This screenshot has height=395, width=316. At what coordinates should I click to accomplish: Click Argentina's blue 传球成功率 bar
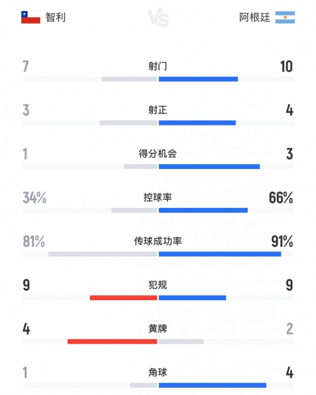(220, 254)
